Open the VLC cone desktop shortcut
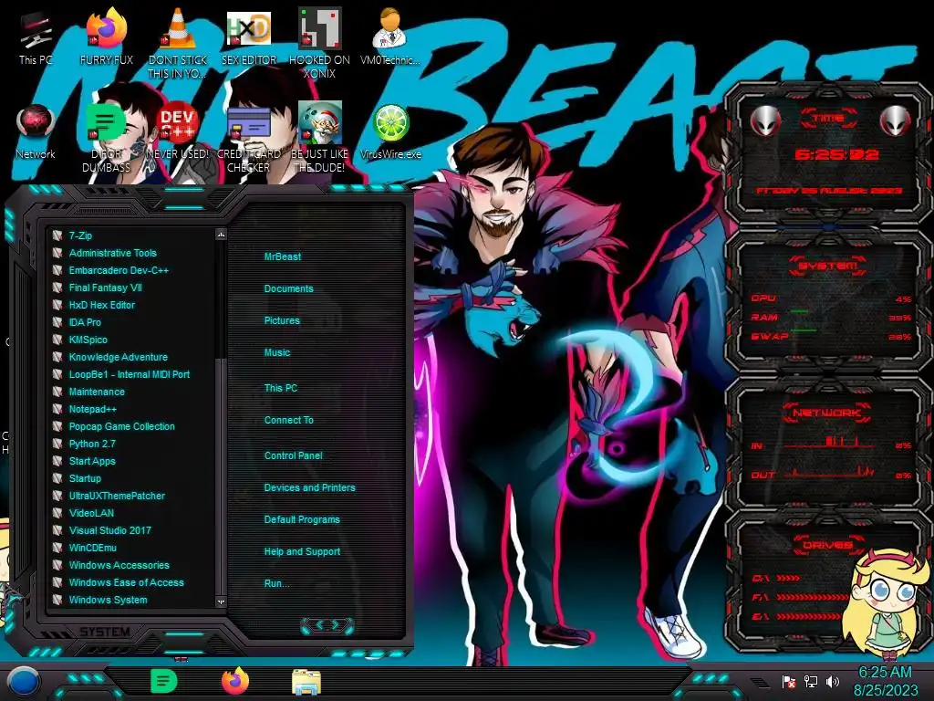This screenshot has width=934, height=701. pos(178,43)
